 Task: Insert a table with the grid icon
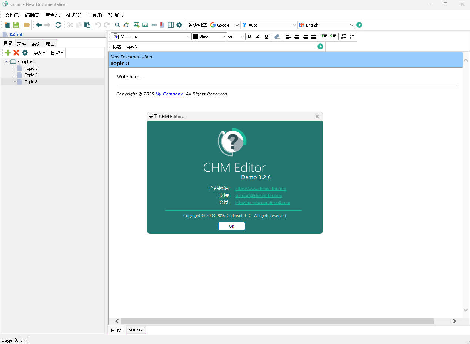point(171,25)
